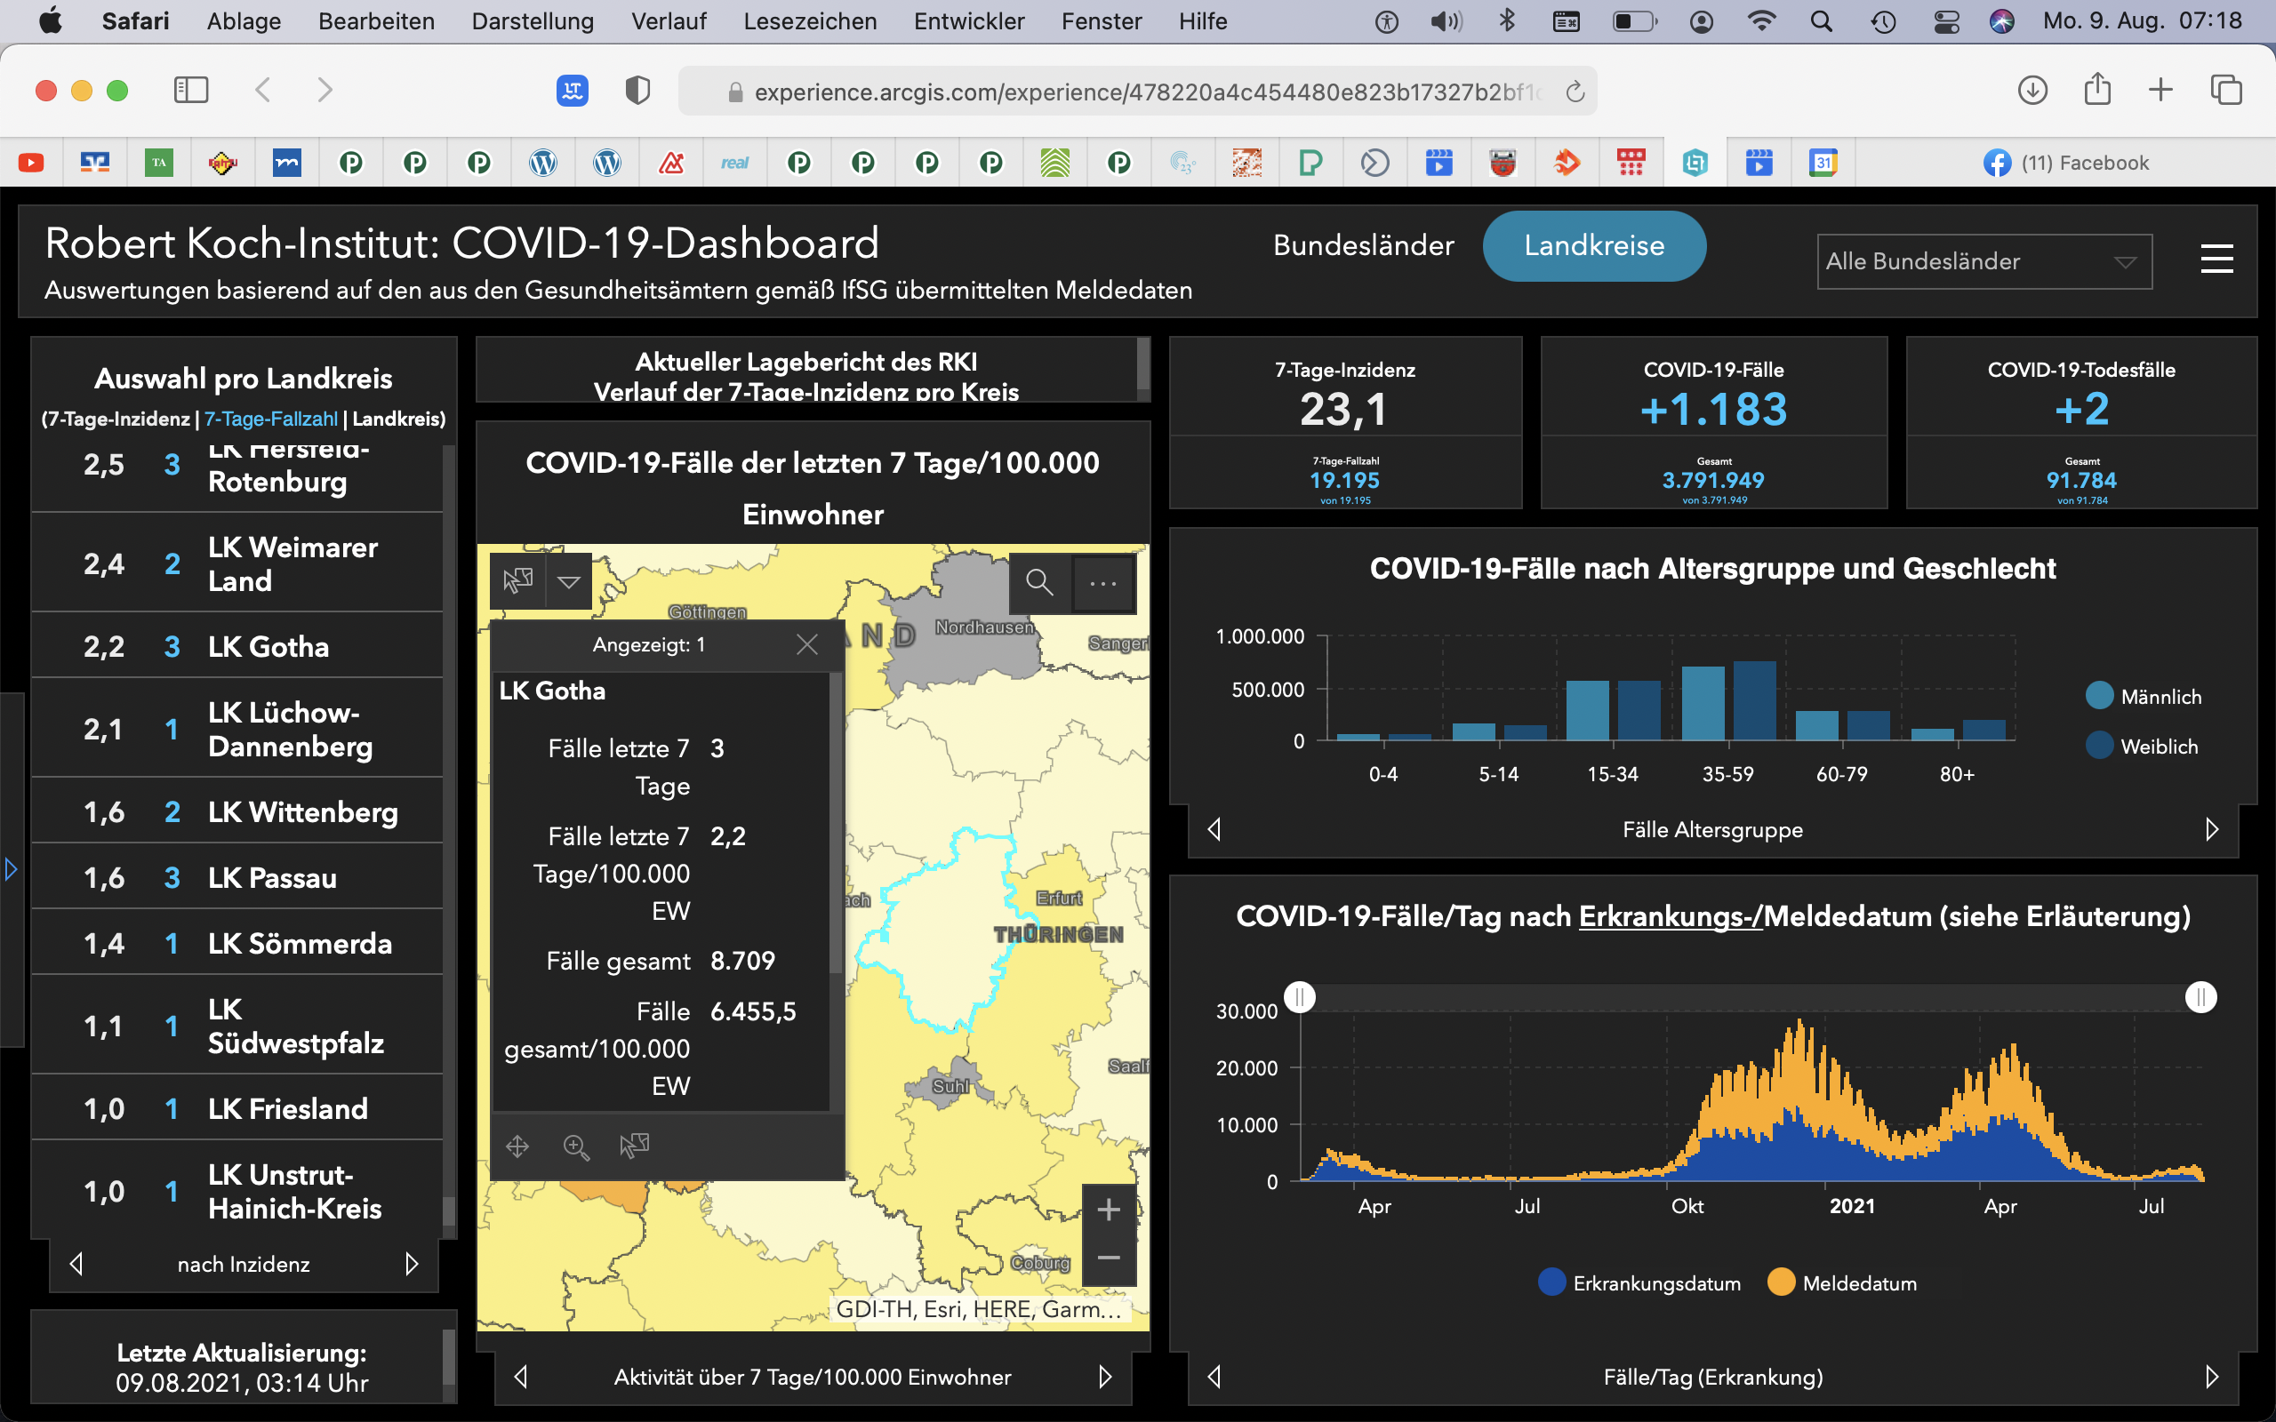Open the Darstellung menu
Image resolution: width=2276 pixels, height=1422 pixels.
click(533, 20)
